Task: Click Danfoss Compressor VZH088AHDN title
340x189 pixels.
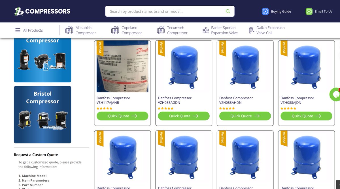Action: [236, 100]
